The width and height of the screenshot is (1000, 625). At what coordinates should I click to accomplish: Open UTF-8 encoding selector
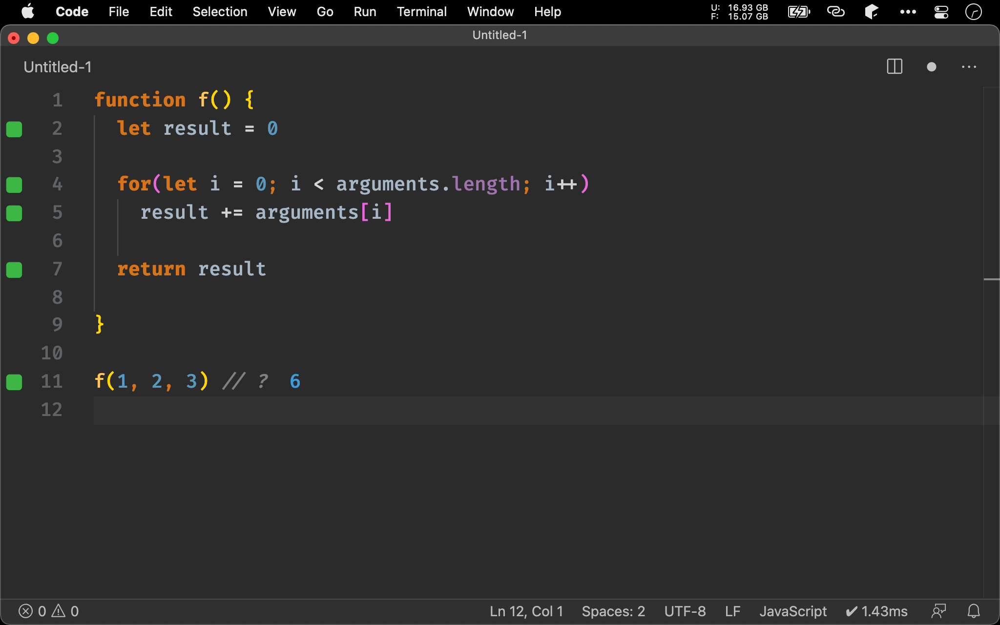point(685,611)
